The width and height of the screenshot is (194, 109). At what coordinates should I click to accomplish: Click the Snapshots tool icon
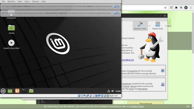pyautogui.click(x=162, y=84)
